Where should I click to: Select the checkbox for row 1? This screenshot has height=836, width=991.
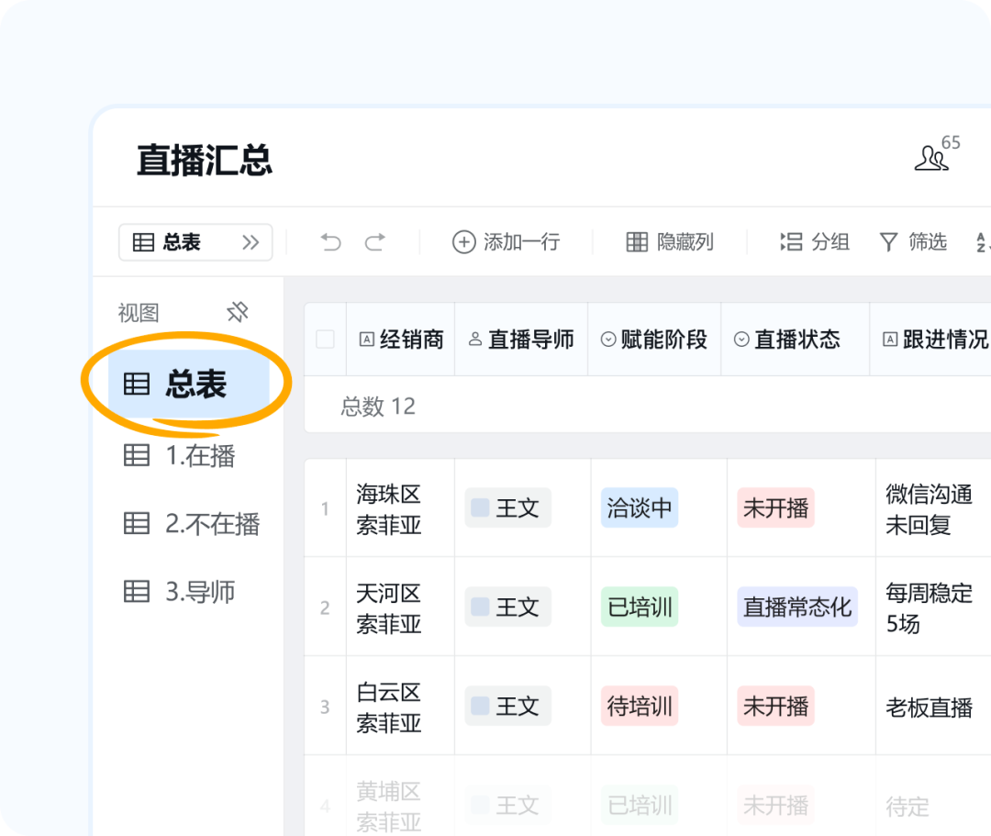click(x=324, y=507)
